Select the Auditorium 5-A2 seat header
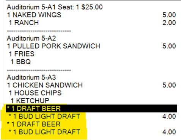 coord(31,38)
